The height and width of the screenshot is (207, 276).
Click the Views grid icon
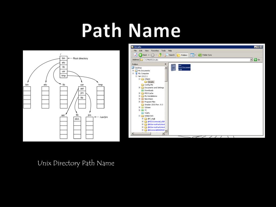click(192, 55)
